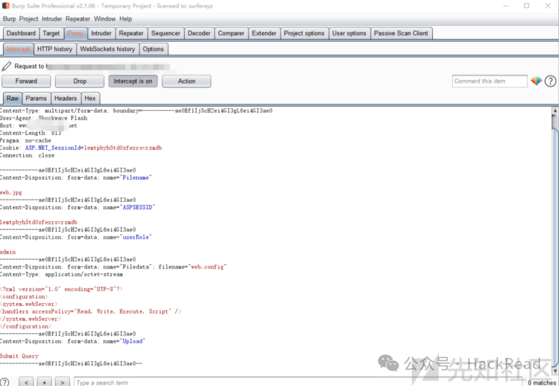Open the User options tab
This screenshot has width=559, height=386.
coord(349,33)
